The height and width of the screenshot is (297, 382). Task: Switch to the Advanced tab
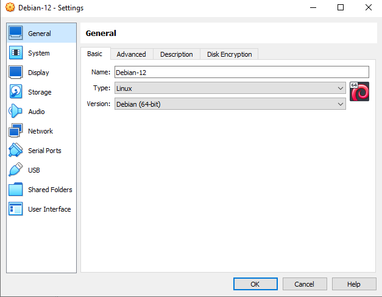click(x=131, y=54)
